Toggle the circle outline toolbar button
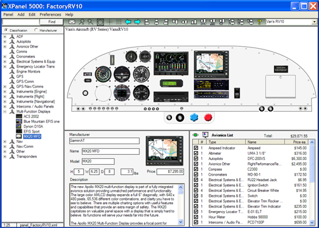This screenshot has width=319, height=228. 100,22
